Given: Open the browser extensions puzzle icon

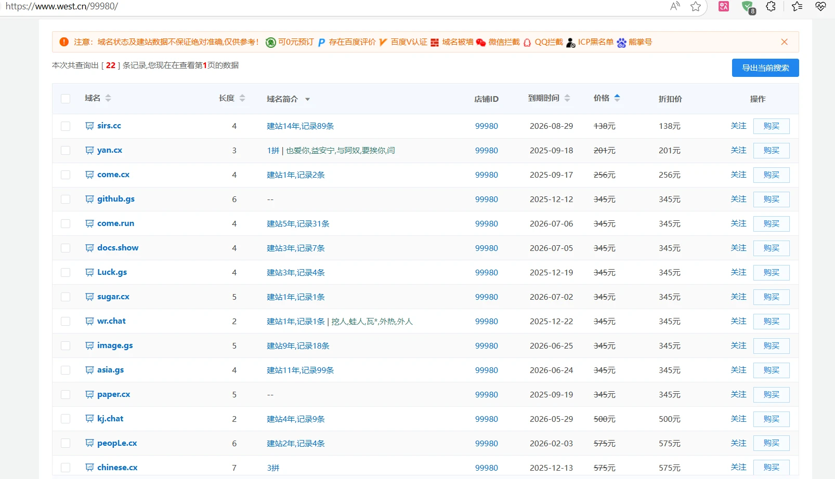Looking at the screenshot, I should tap(771, 7).
